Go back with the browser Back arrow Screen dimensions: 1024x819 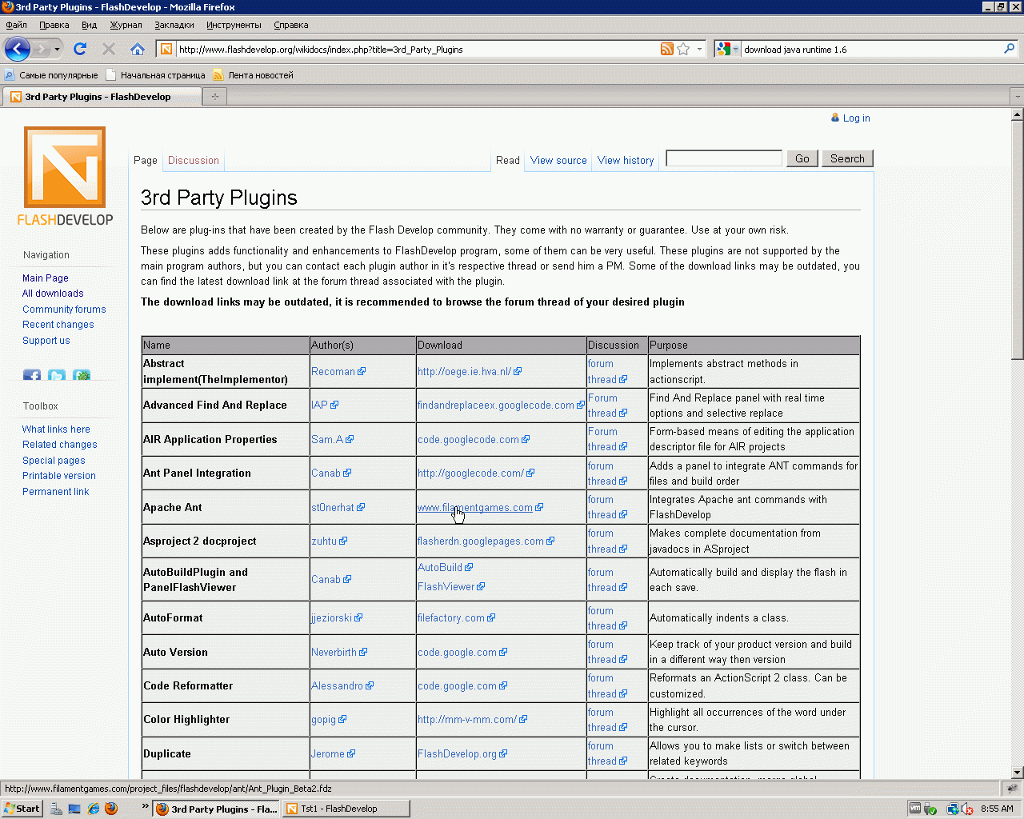point(18,49)
